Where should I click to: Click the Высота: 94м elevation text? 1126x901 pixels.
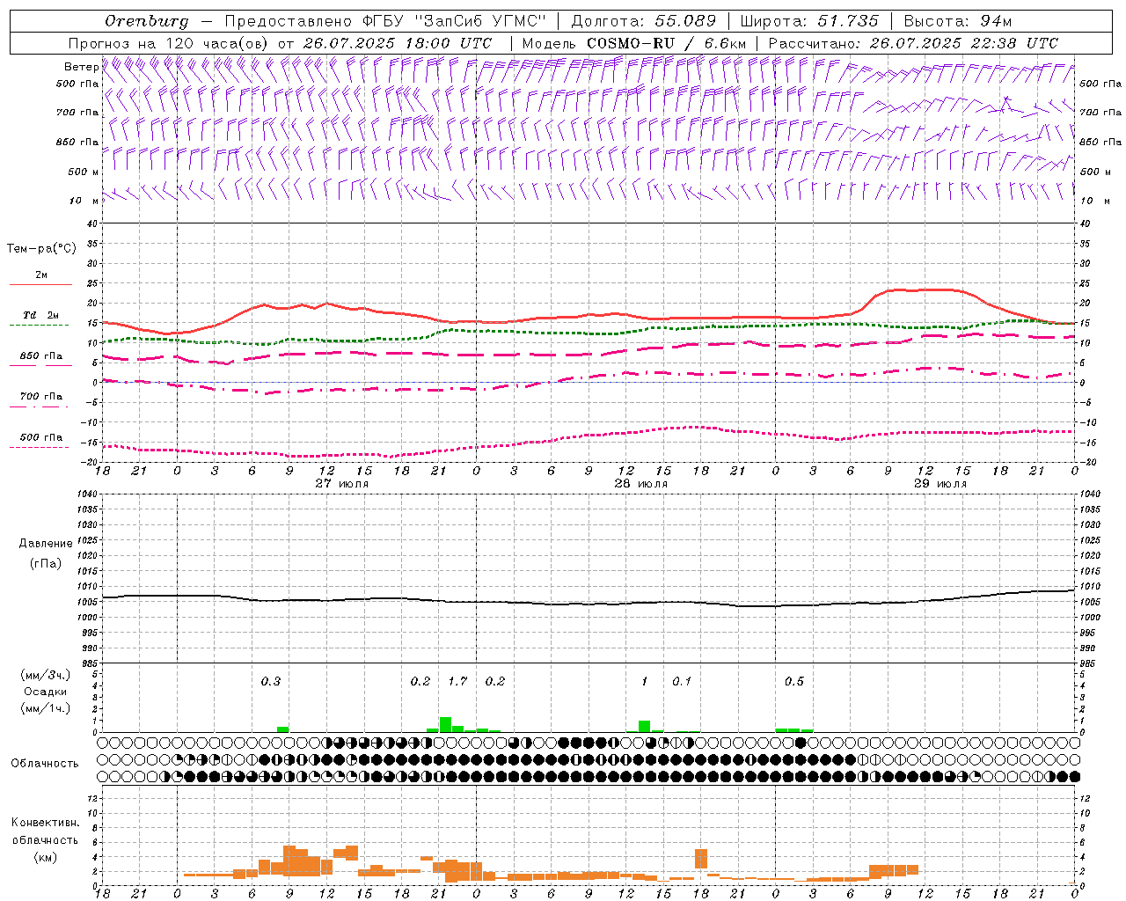coord(958,21)
